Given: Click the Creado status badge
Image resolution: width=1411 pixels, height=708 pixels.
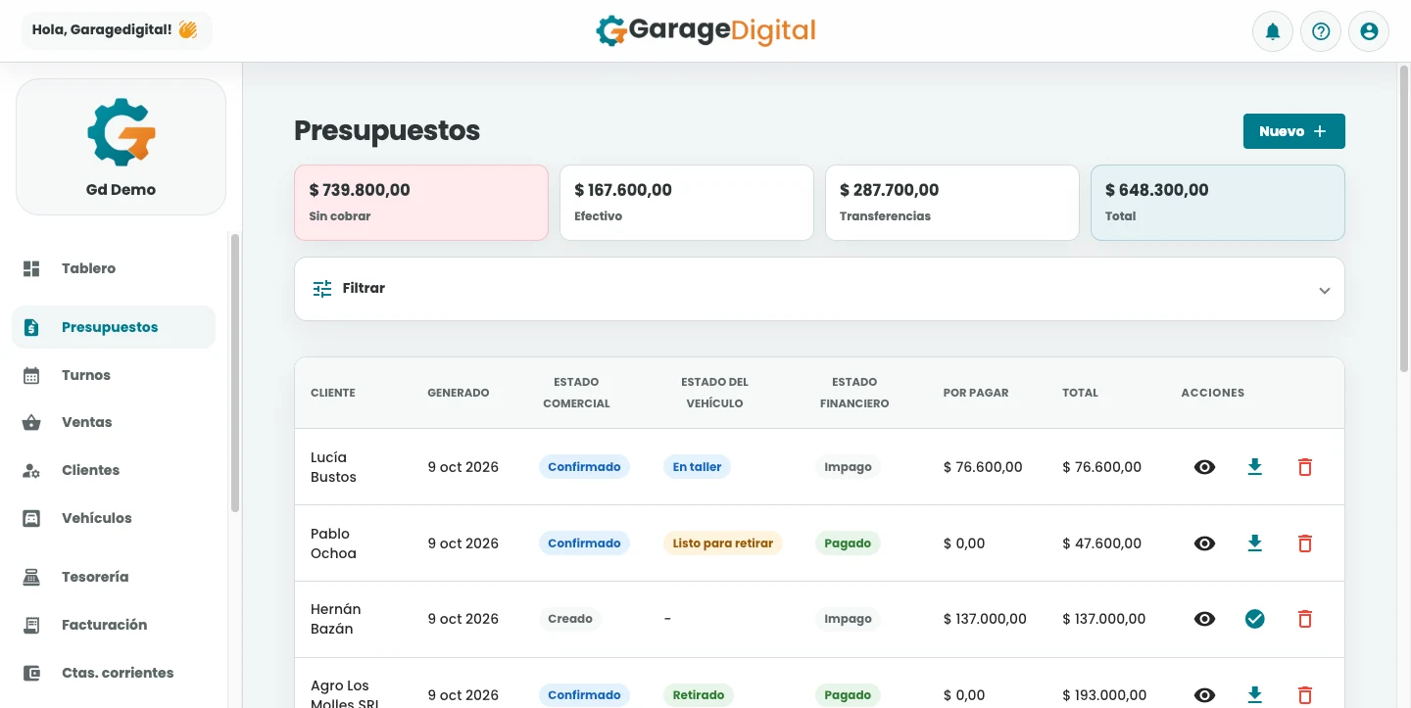Looking at the screenshot, I should coord(570,619).
